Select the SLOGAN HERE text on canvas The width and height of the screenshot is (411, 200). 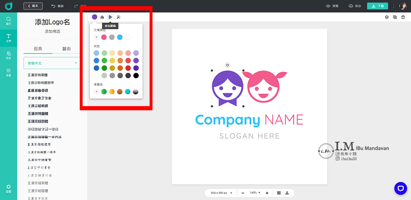(249, 136)
